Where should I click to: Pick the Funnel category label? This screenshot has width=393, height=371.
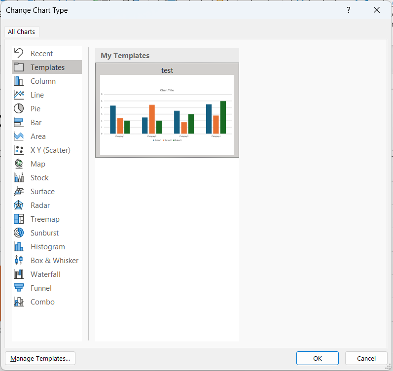[x=41, y=288]
